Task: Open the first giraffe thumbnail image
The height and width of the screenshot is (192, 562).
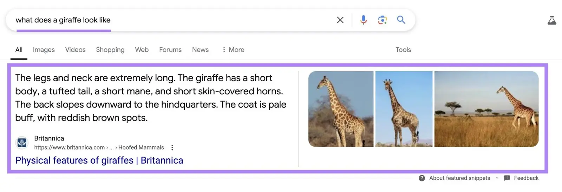Action: pos(341,109)
